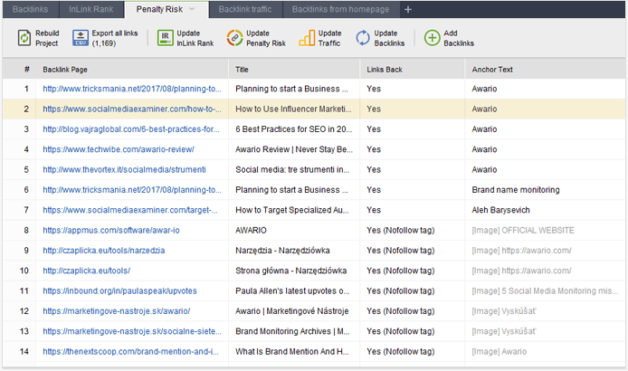Select title 'What Is Brand Mention And H...'
Screen dimensions: 628x371
tap(292, 351)
